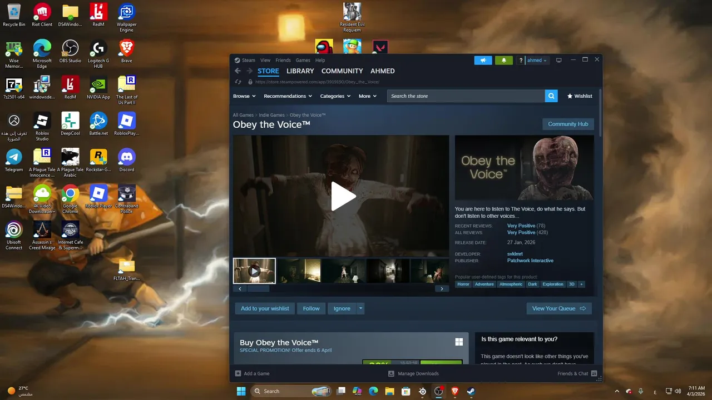Select the Discord desktop icon
Image resolution: width=712 pixels, height=400 pixels.
tap(127, 161)
